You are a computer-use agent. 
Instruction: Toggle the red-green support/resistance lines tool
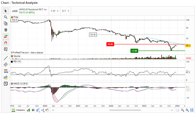[x=5, y=36]
